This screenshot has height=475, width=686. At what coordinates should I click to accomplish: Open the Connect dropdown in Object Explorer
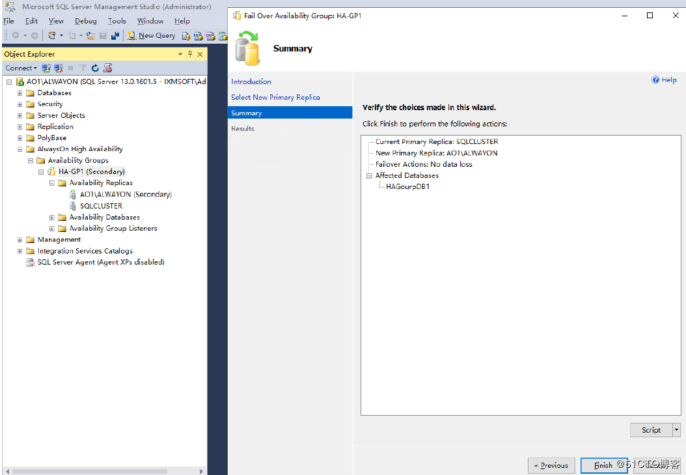(x=21, y=68)
